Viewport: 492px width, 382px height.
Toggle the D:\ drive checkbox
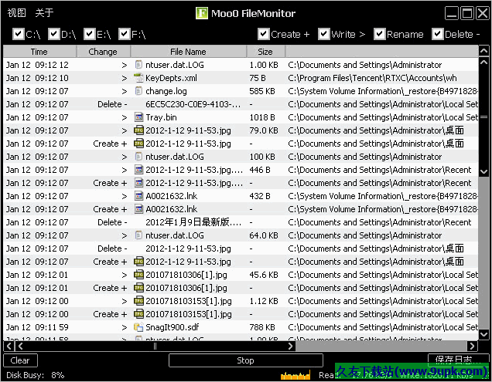53,34
